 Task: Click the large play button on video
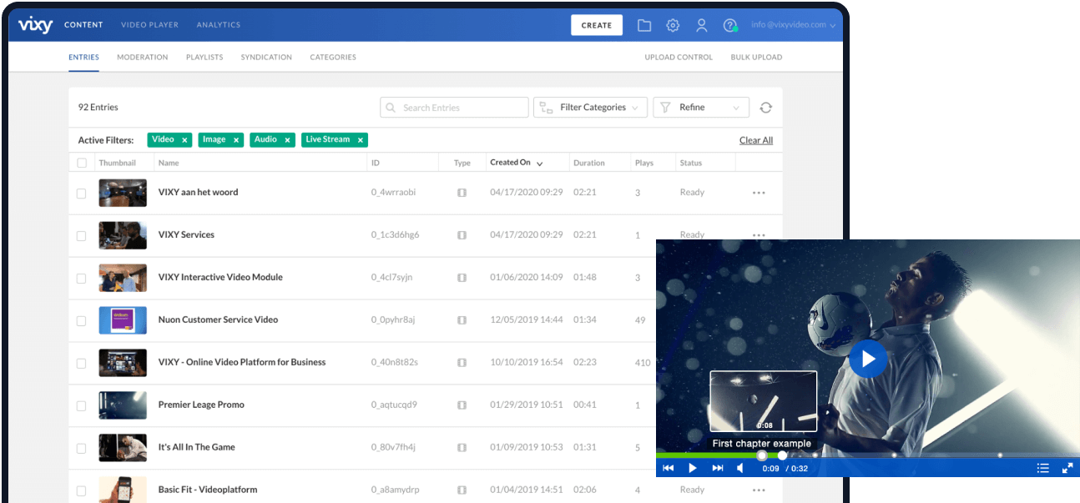[x=868, y=359]
